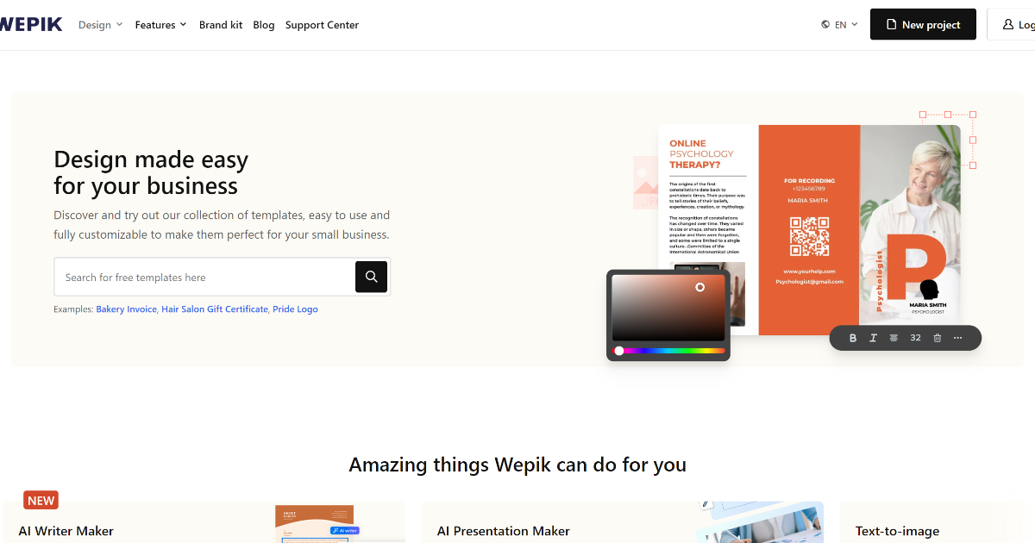Click the Wepik logo in the header
The image size is (1035, 543).
coord(30,23)
